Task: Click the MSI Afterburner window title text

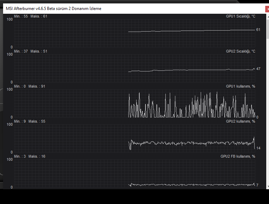Action: pos(54,9)
